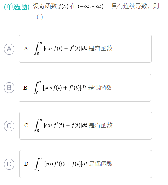Viewport: 168px width, 185px height.
Task: Select radio option C circle
Action: (x=9, y=126)
